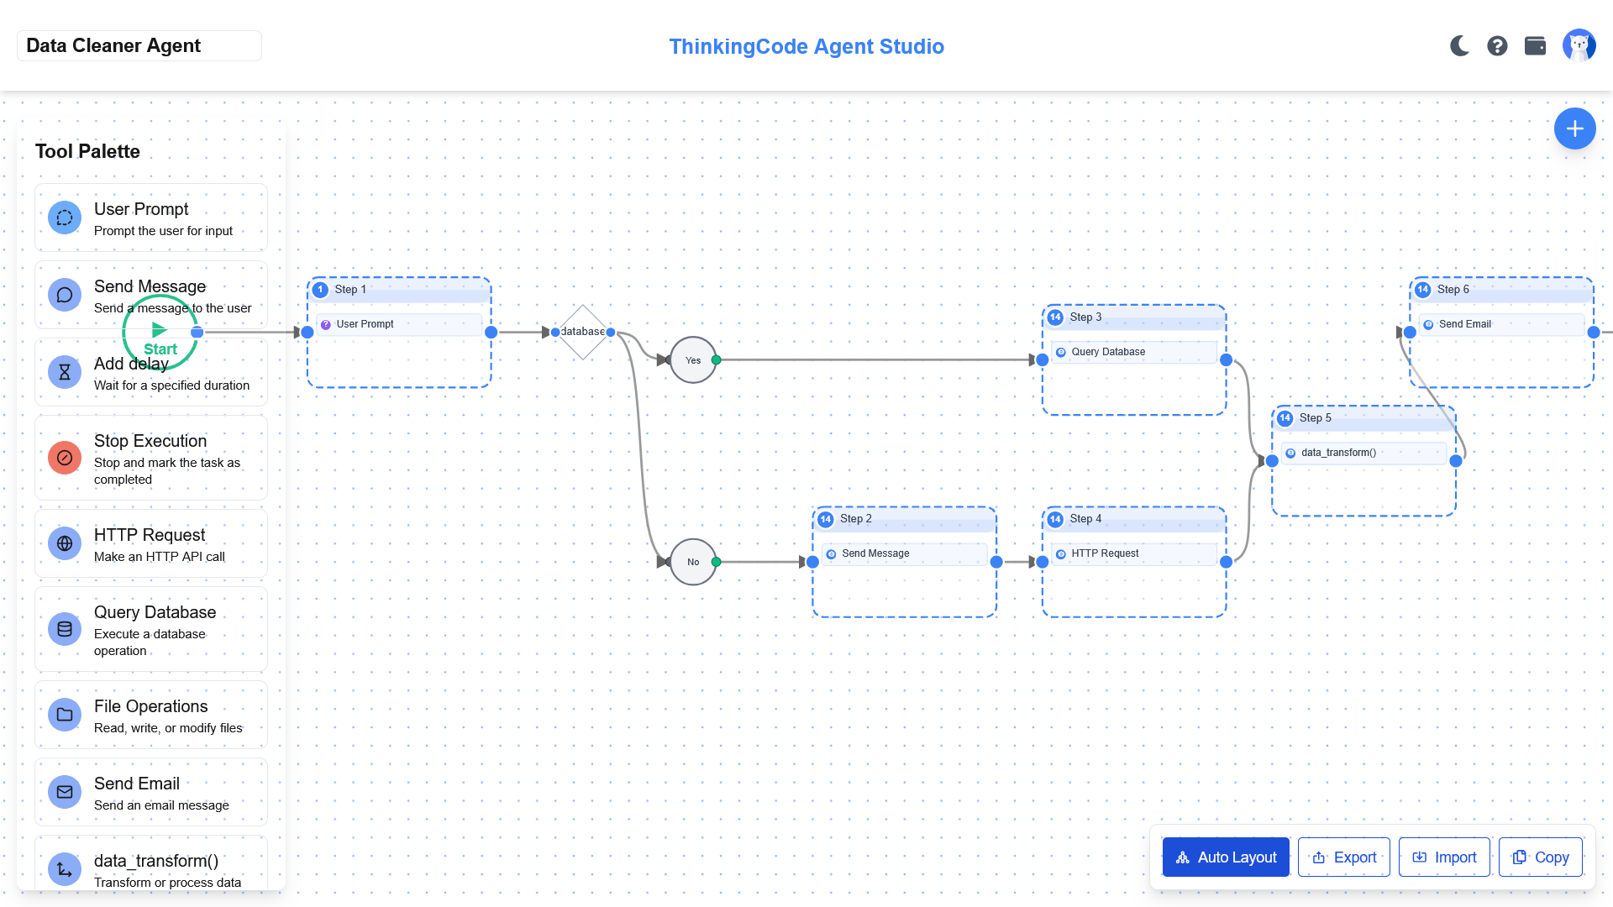Apply Auto Layout to the workflow
Image resolution: width=1613 pixels, height=907 pixels.
(1225, 857)
